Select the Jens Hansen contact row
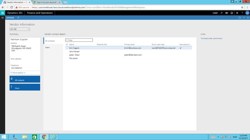 tap(129, 51)
